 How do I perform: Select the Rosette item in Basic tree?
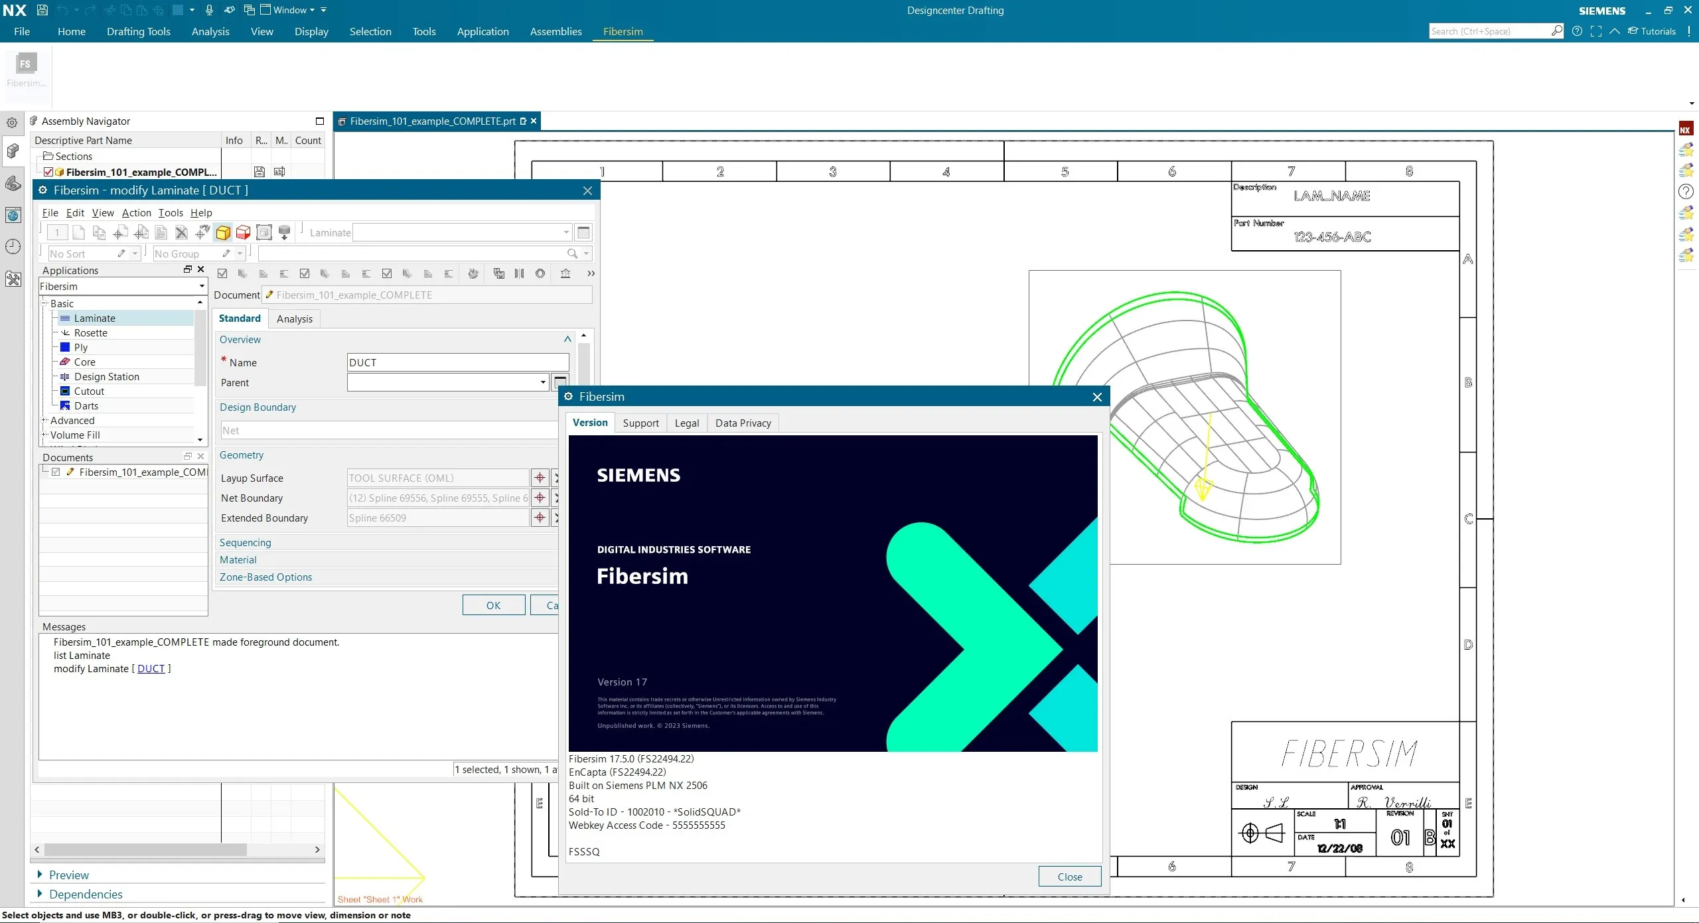tap(90, 333)
